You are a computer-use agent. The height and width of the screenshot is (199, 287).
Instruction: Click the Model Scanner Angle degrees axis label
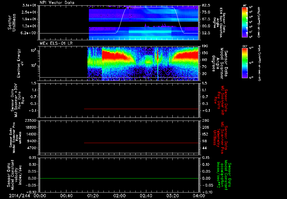220,63
